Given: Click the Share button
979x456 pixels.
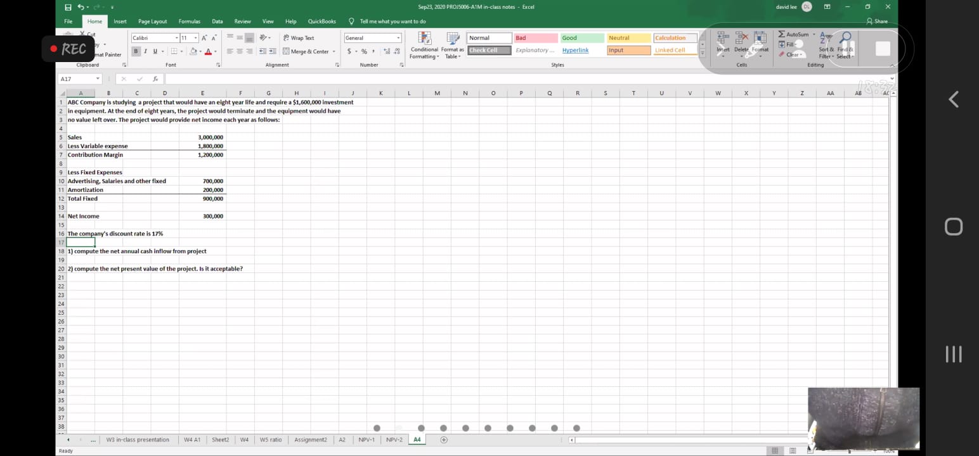Looking at the screenshot, I should 878,22.
